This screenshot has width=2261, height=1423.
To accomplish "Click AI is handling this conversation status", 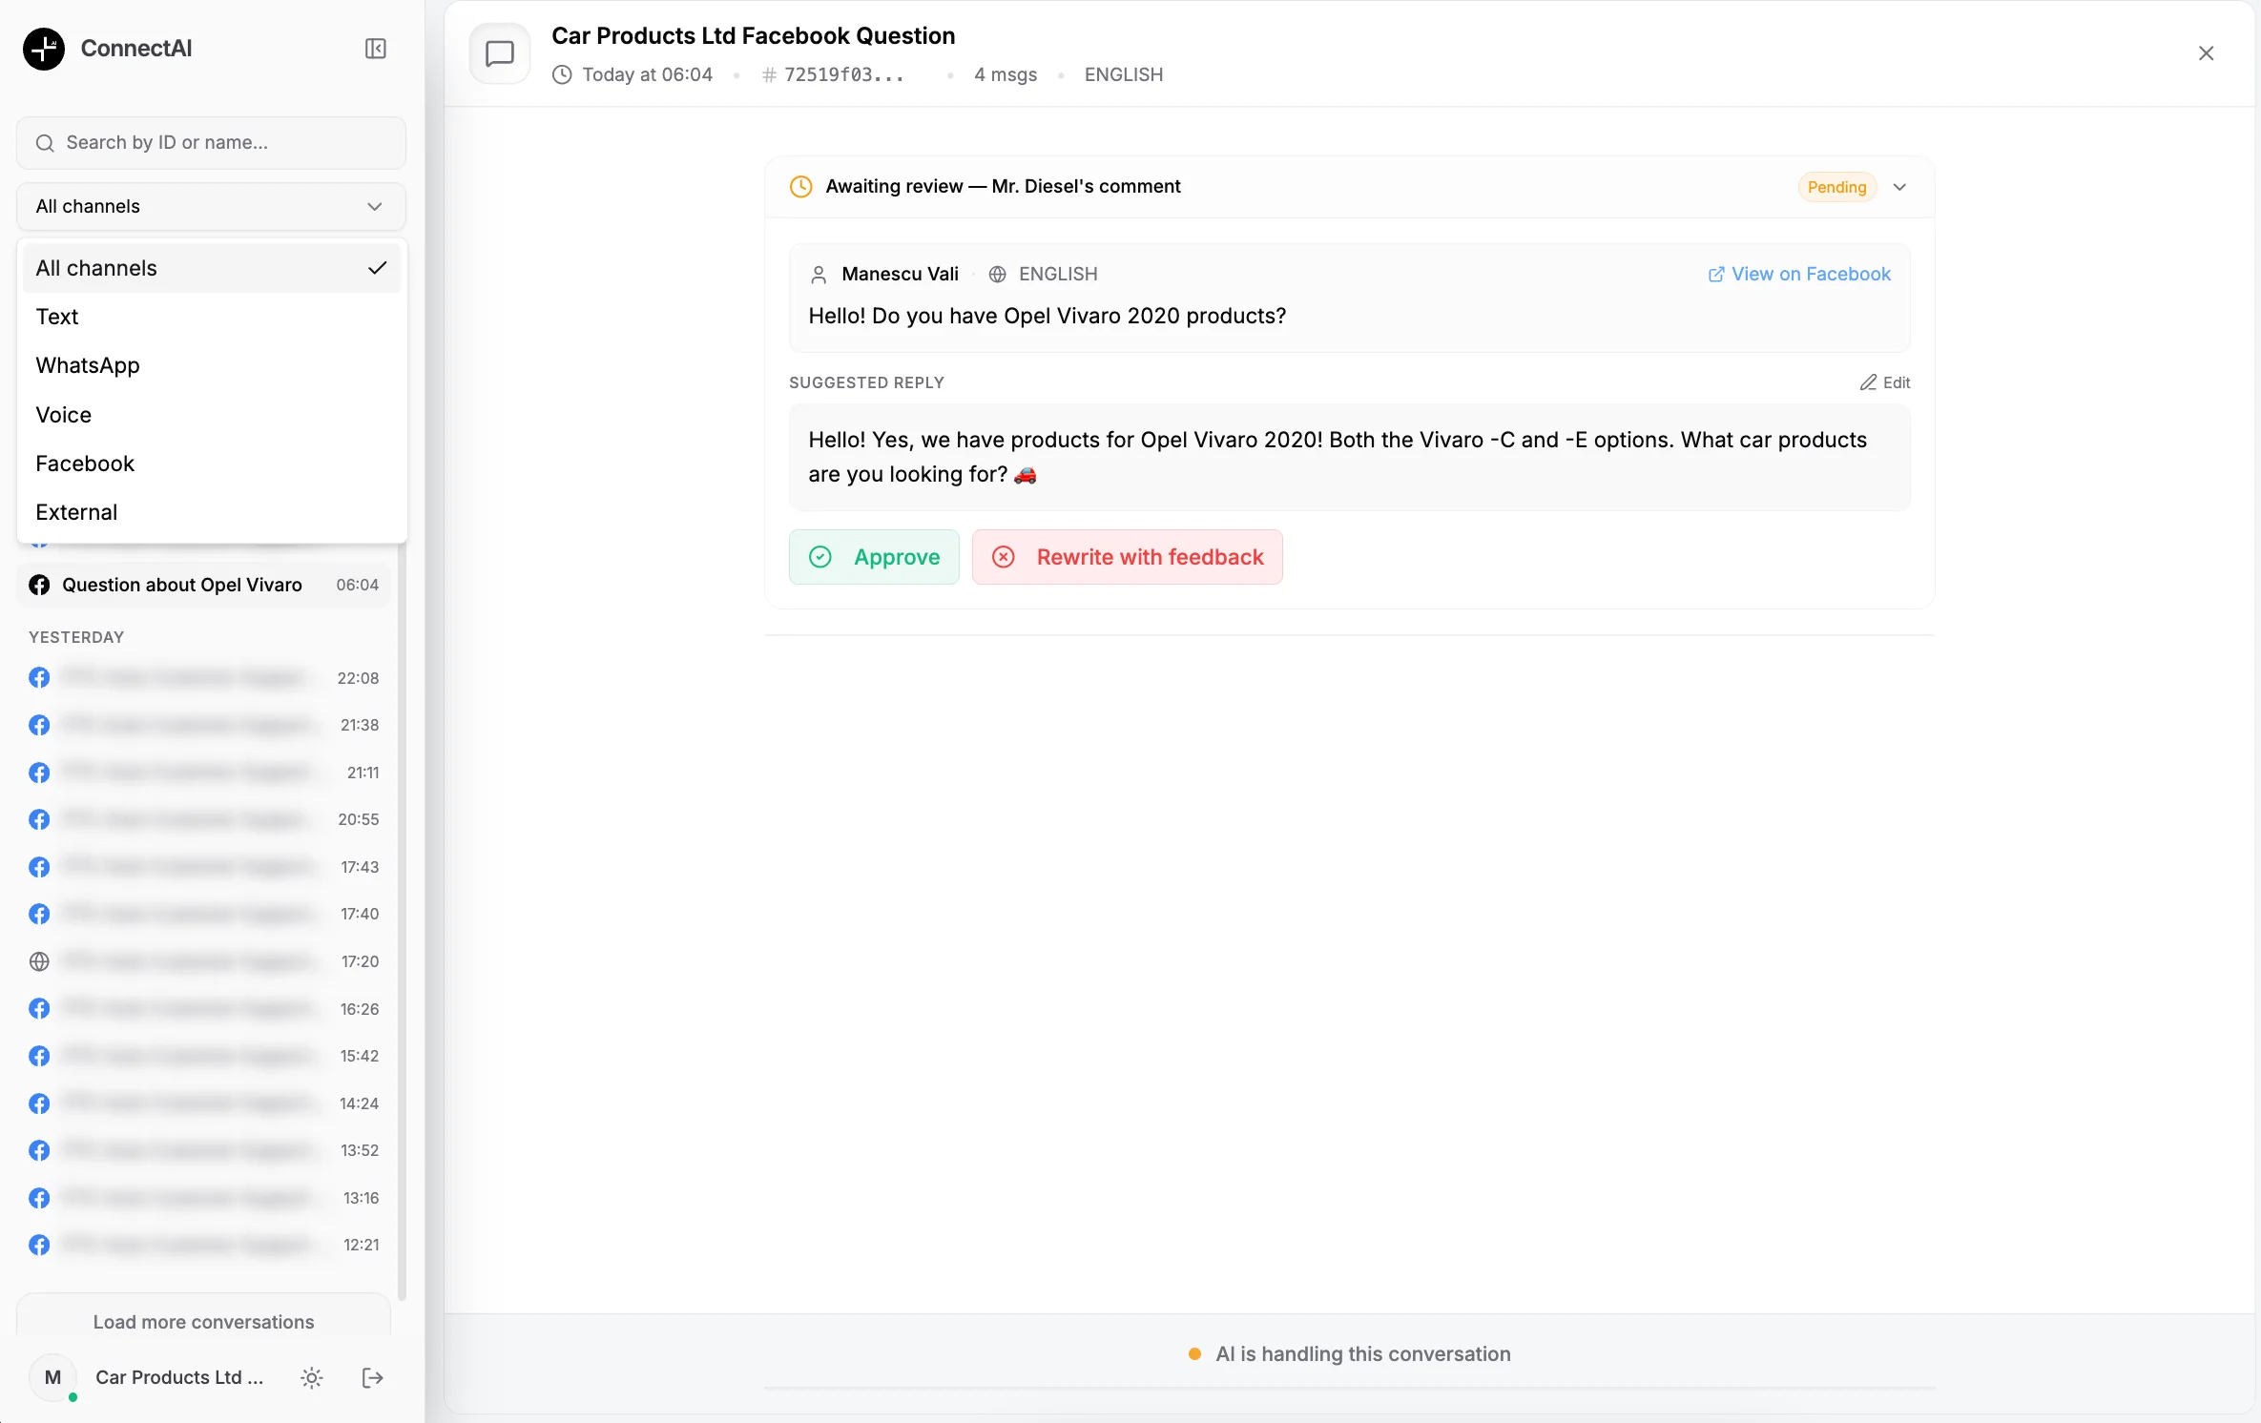I will 1349,1353.
